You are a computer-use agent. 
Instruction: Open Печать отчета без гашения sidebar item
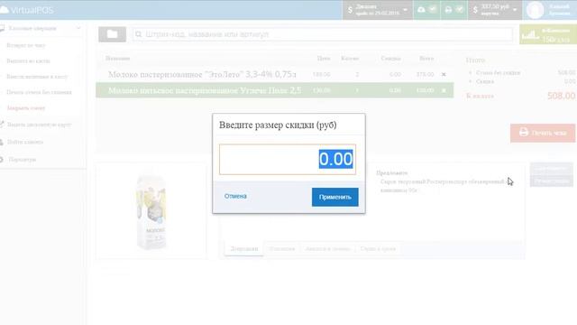(39, 92)
